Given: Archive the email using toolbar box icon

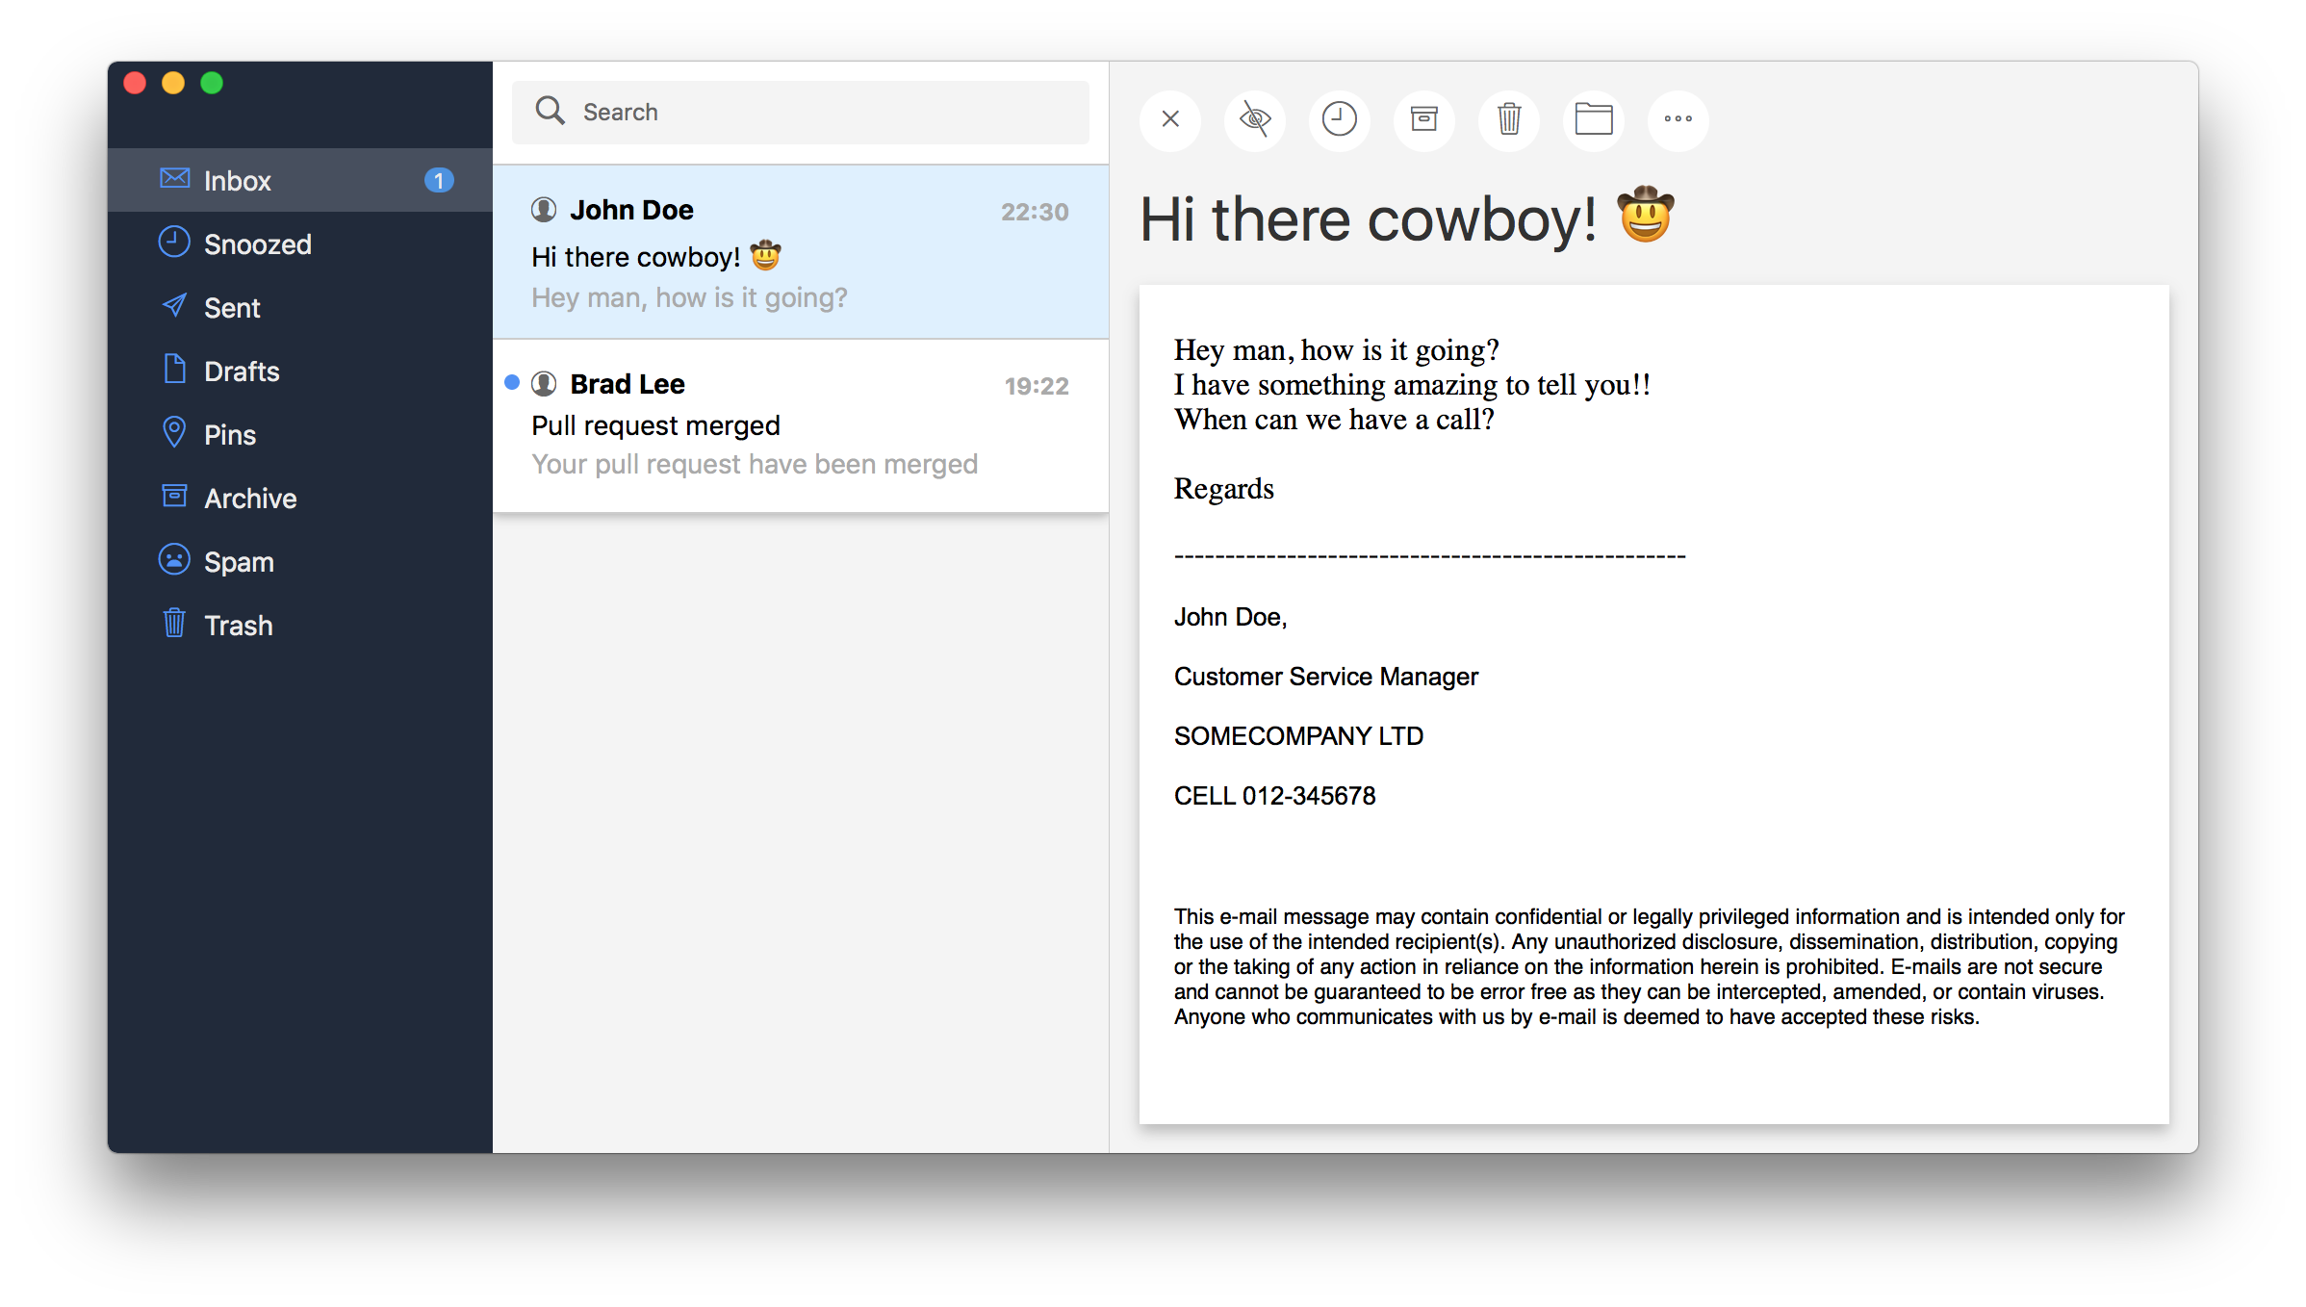Looking at the screenshot, I should click(1423, 119).
